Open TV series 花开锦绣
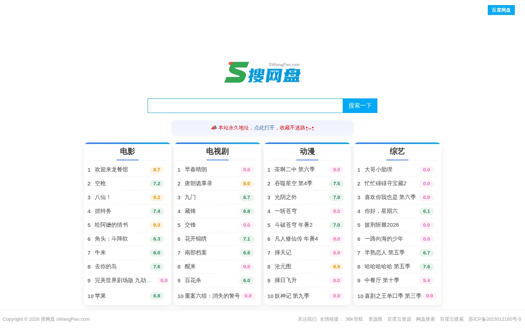525x328 pixels. coord(196,239)
